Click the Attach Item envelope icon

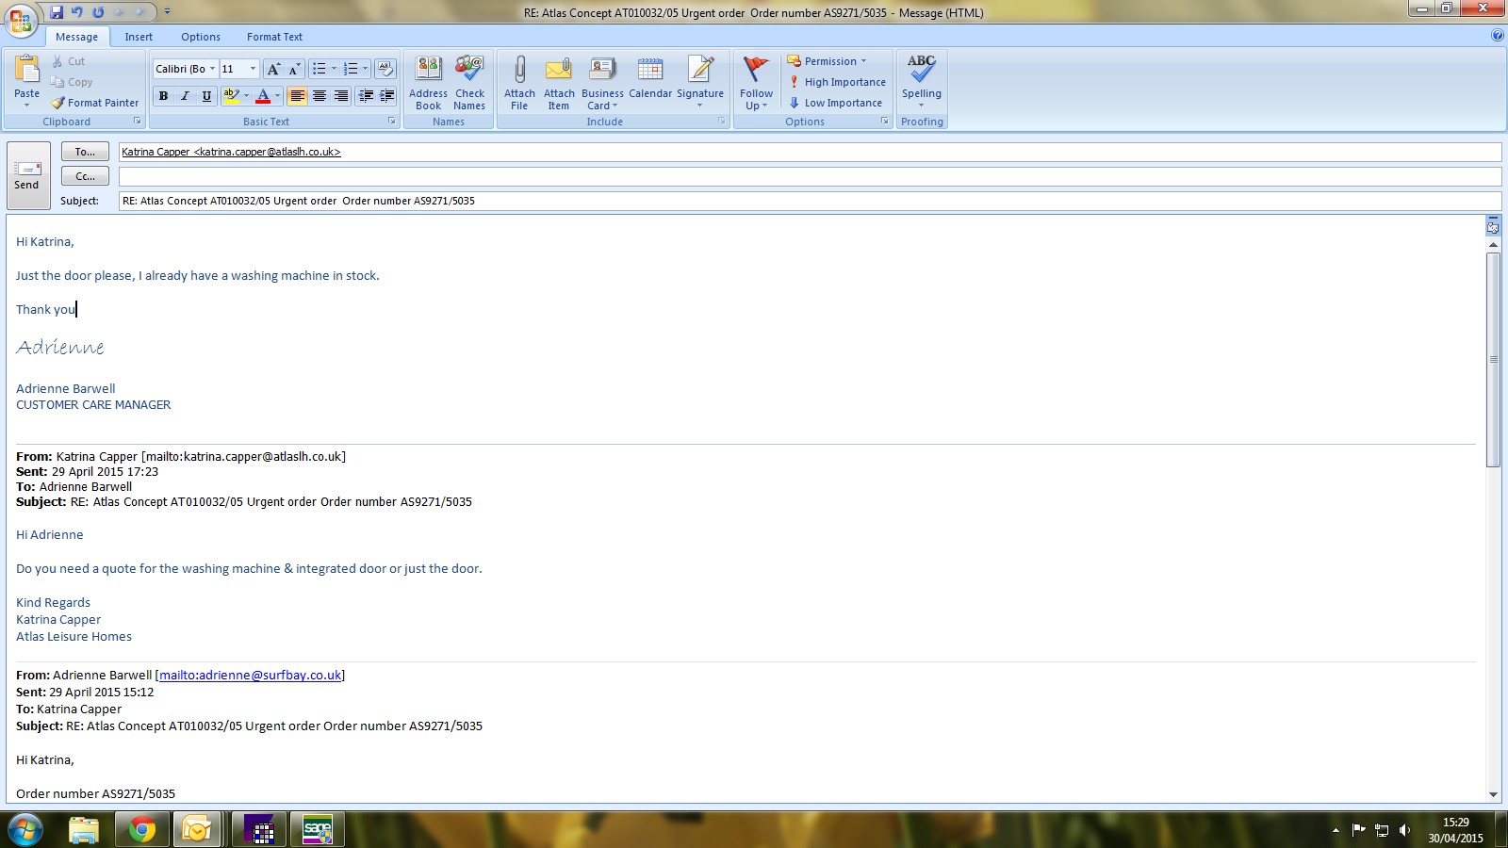click(x=559, y=72)
